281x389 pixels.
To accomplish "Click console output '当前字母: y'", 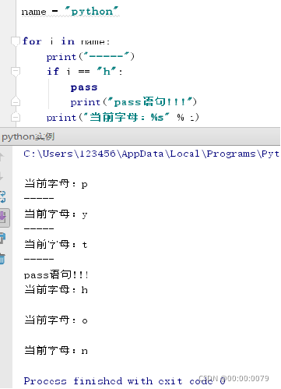I will [56, 214].
